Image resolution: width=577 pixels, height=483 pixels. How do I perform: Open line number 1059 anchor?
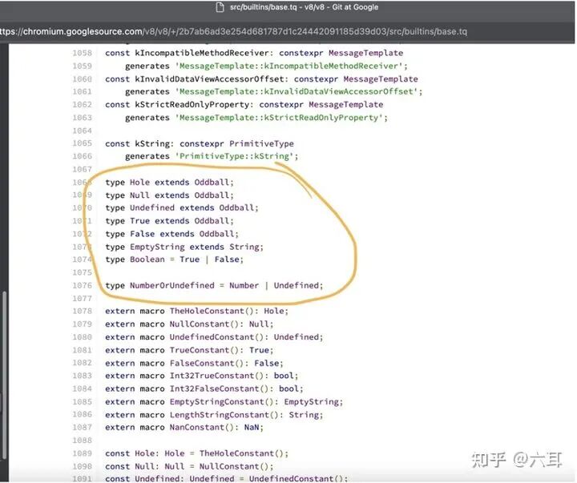(82, 66)
